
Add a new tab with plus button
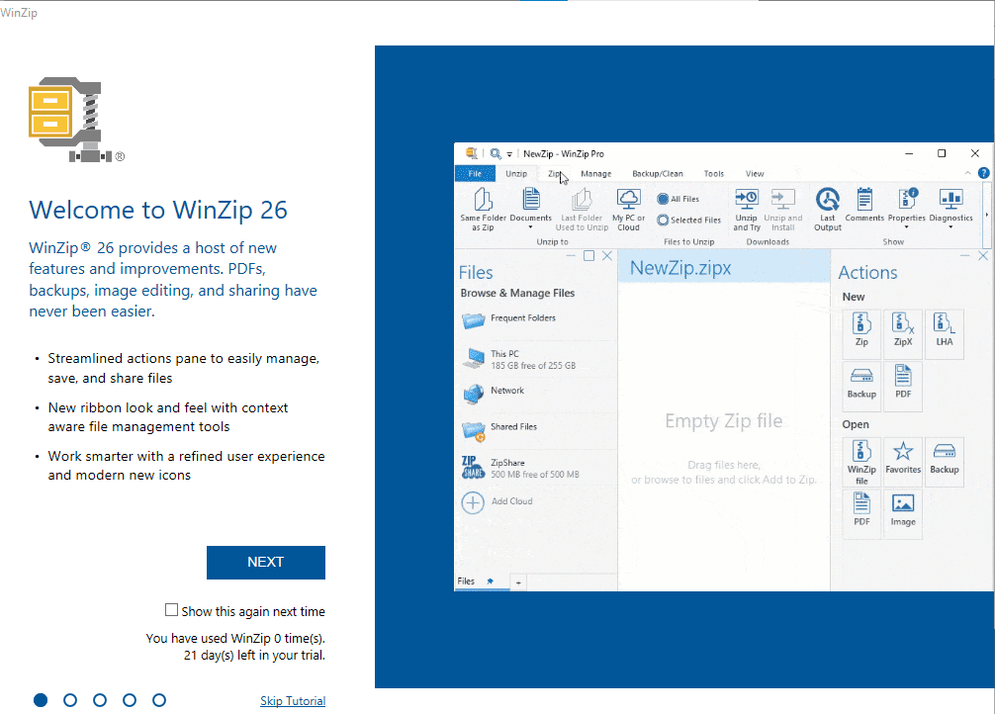tap(518, 582)
